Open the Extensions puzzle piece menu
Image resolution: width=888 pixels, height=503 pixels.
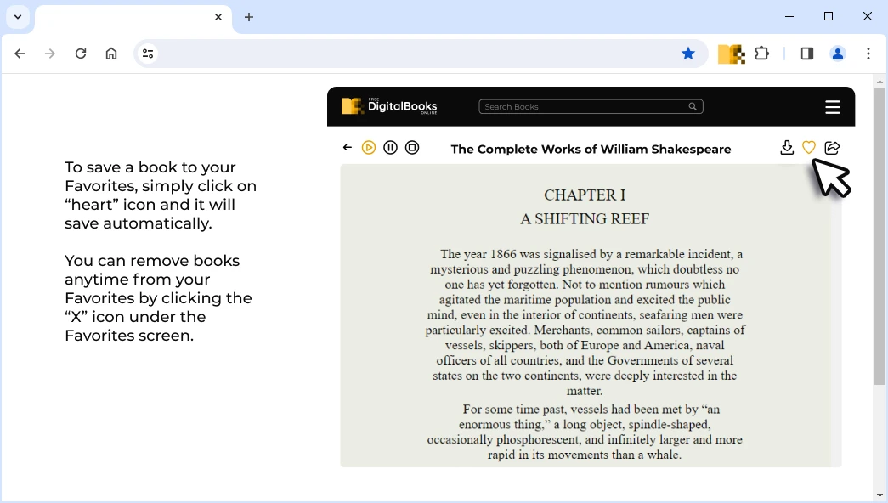(x=762, y=54)
